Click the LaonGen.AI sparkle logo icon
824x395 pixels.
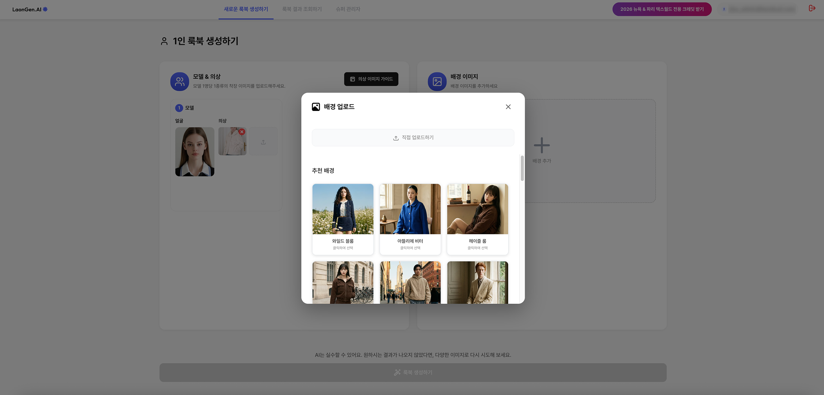pyautogui.click(x=45, y=8)
